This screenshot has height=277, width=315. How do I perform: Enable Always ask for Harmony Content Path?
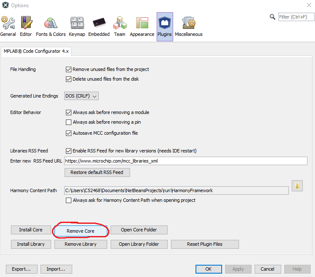tap(68, 200)
